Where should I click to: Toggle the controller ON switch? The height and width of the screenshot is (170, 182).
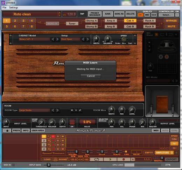coord(177,15)
